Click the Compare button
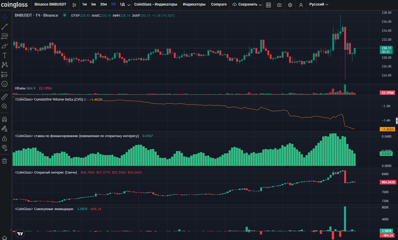The height and width of the screenshot is (240, 398). 219,4
